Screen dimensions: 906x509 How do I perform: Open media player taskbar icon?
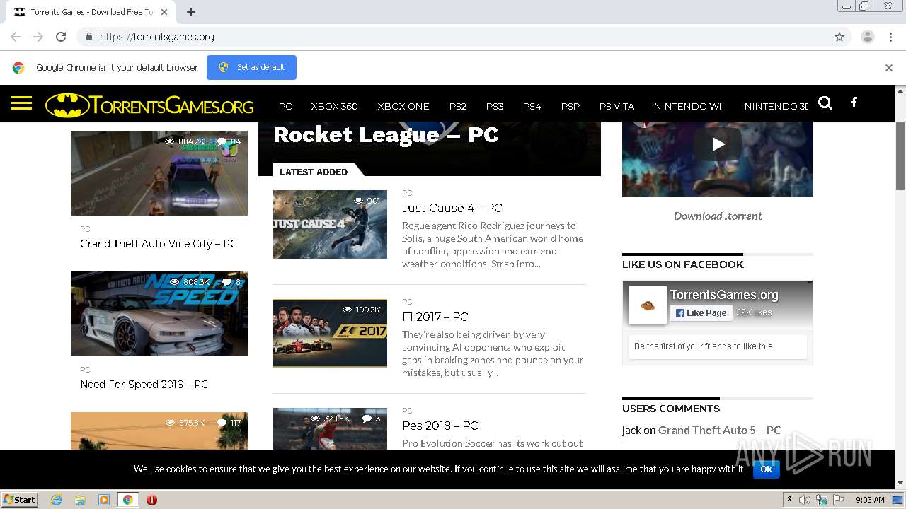[104, 500]
